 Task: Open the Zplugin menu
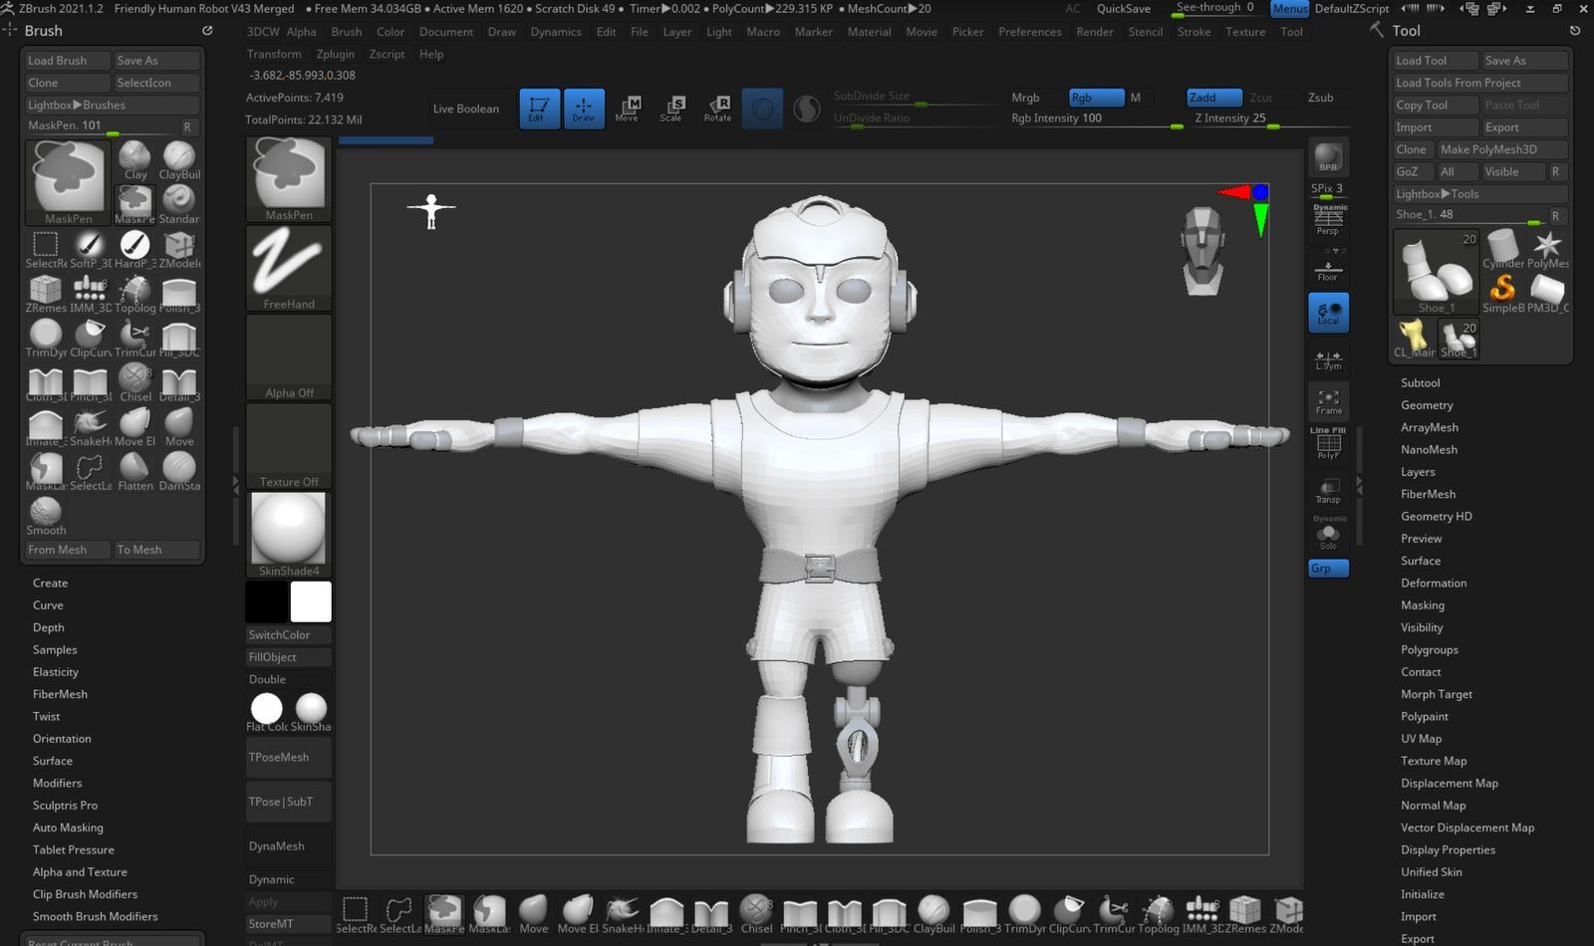335,54
